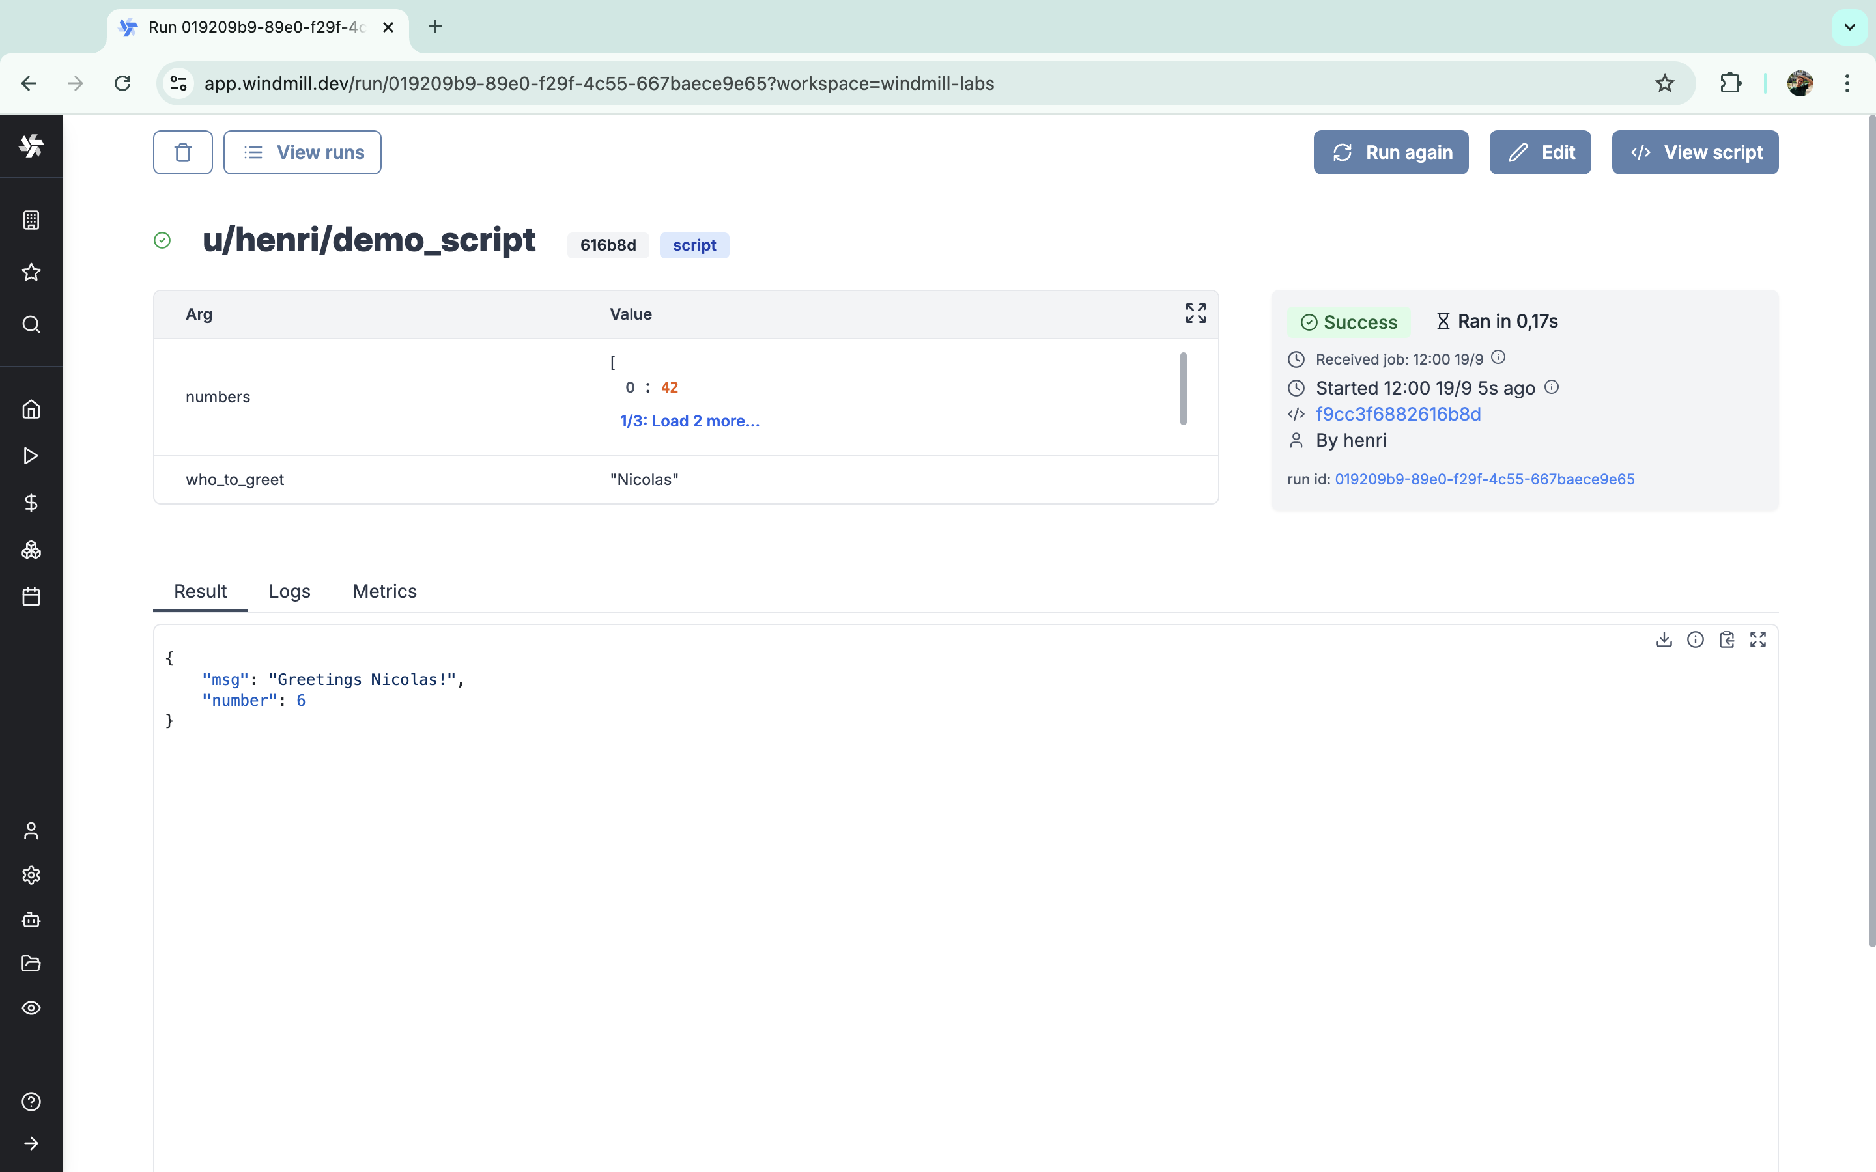Image resolution: width=1876 pixels, height=1172 pixels.
Task: Open the Chrome tab search dropdown
Action: click(x=1850, y=27)
